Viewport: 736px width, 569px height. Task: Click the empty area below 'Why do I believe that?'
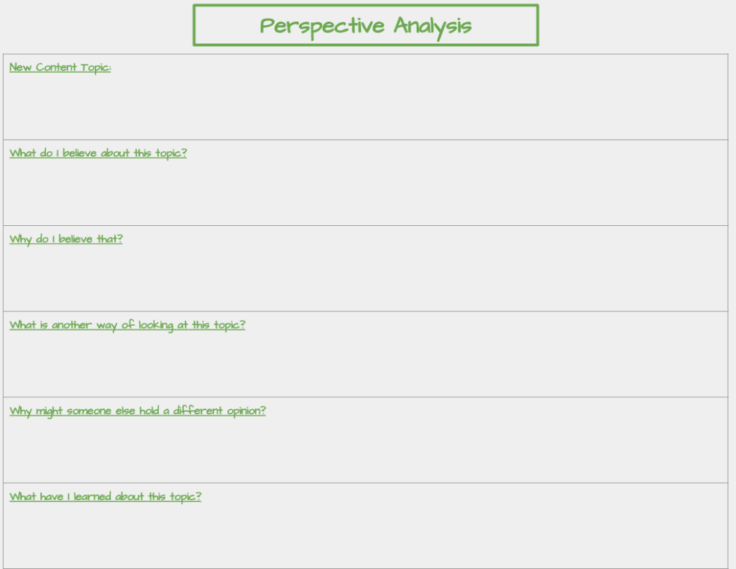365,277
